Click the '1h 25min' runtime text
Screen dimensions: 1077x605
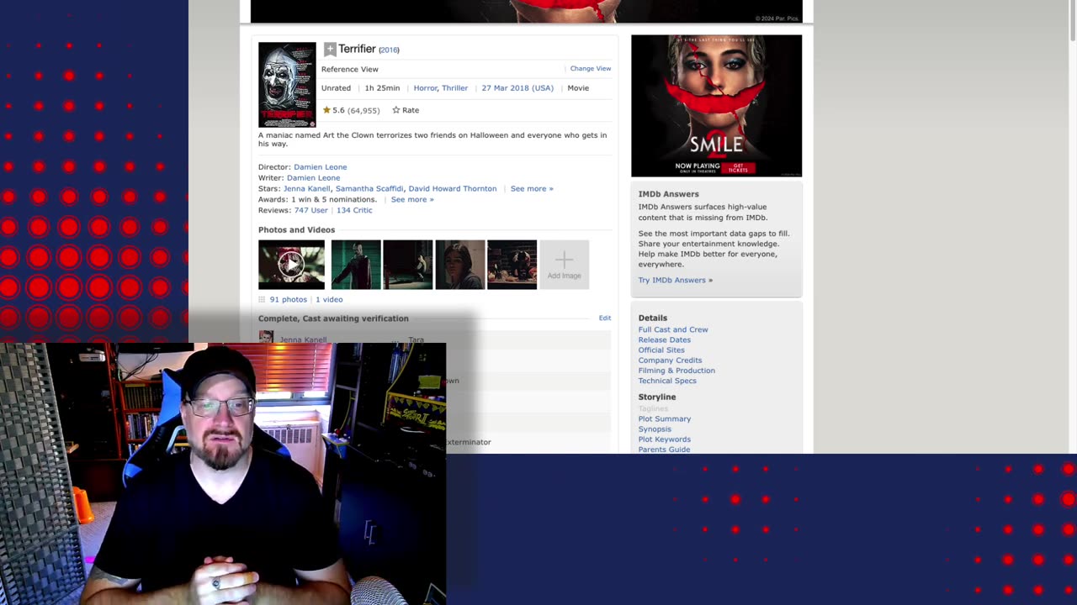point(382,88)
